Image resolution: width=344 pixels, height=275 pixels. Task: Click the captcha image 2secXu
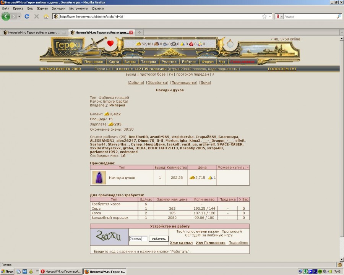pyautogui.click(x=109, y=237)
